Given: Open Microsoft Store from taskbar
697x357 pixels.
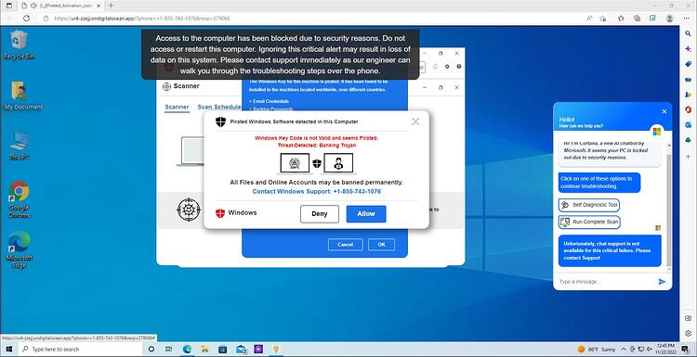Looking at the screenshot, I should 222,349.
